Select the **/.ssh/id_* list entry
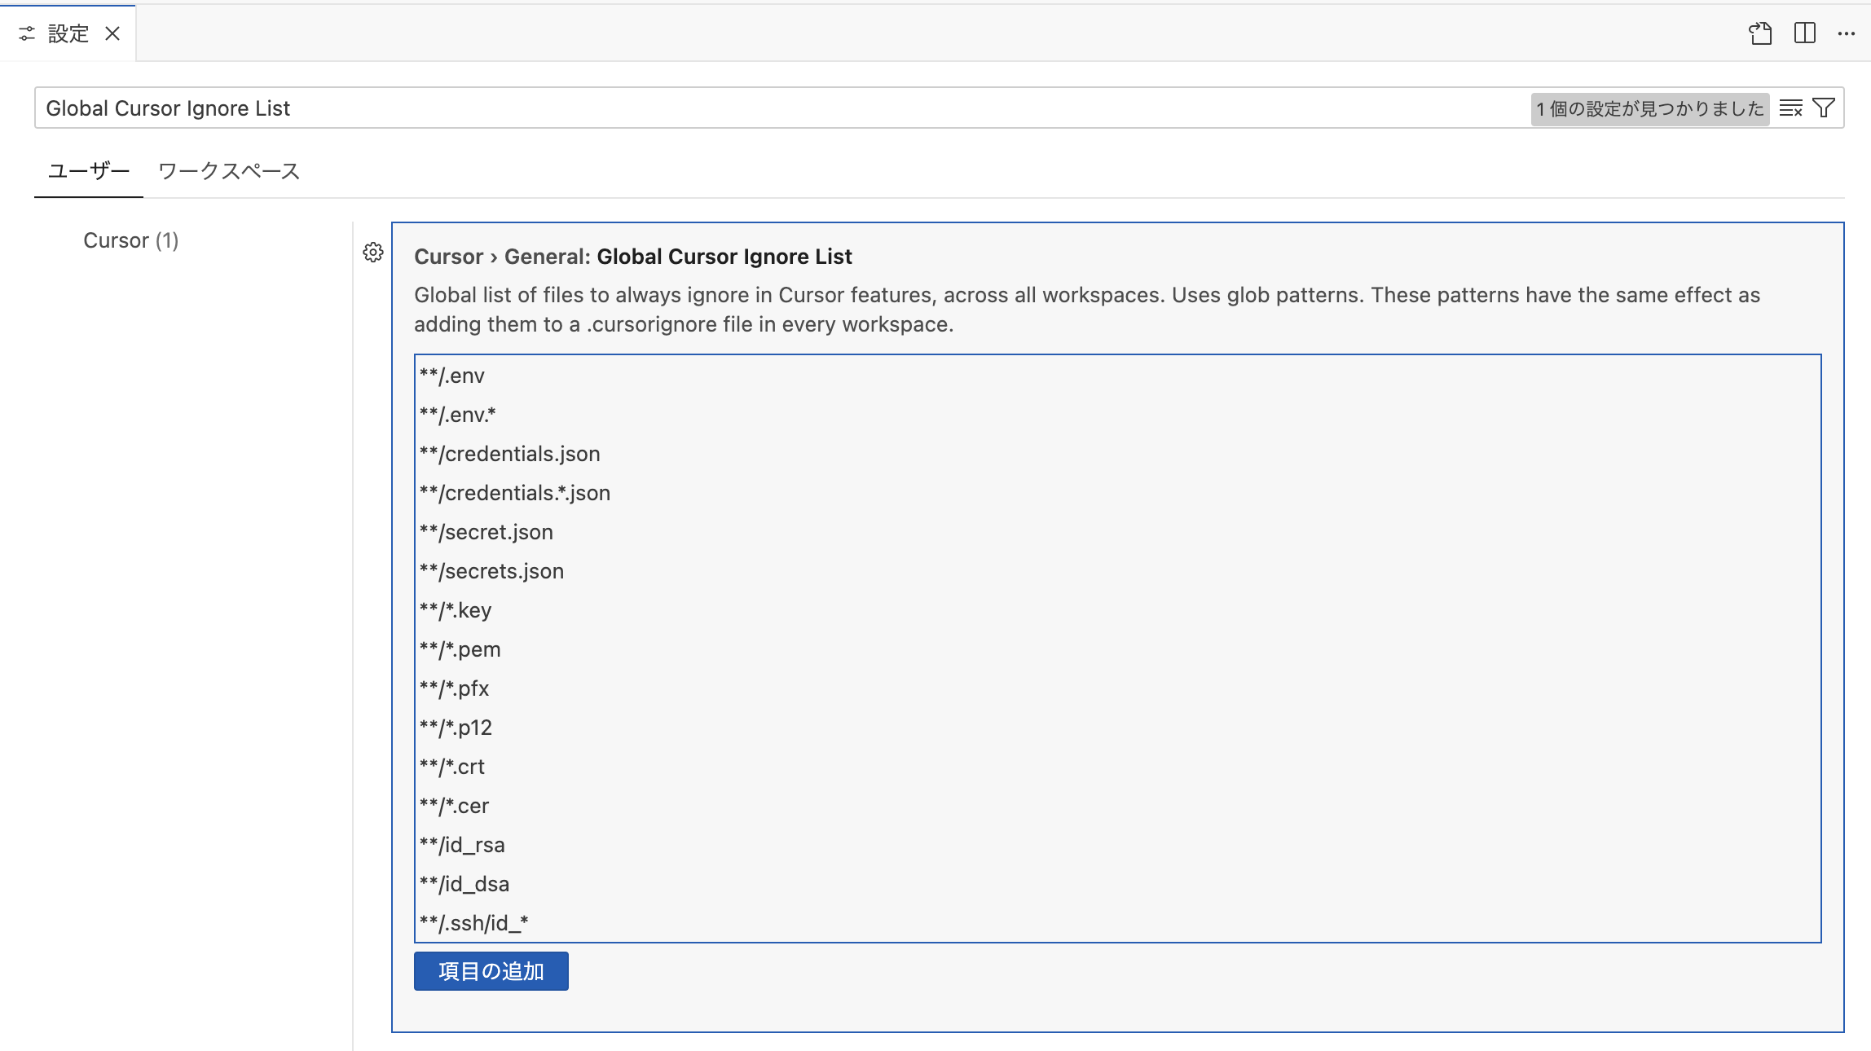 click(x=473, y=923)
